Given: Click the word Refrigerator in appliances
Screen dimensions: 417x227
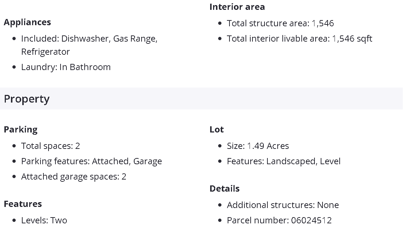Looking at the screenshot, I should tap(45, 52).
